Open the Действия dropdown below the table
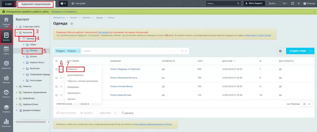Image resolution: width=317 pixels, height=132 pixels. pos(107,113)
